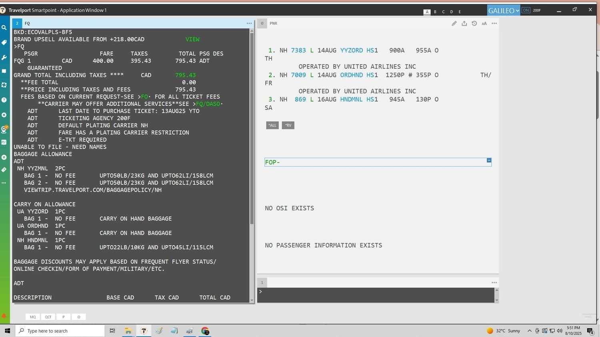Screen dimensions: 600x337
Task: Click the FQ/DASO command link
Action: [x=208, y=104]
